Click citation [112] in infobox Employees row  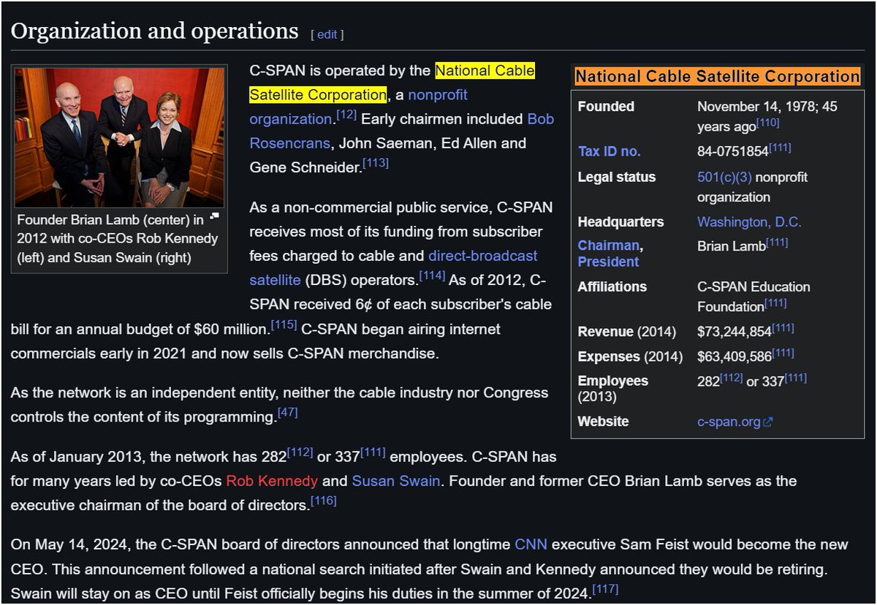click(x=731, y=378)
